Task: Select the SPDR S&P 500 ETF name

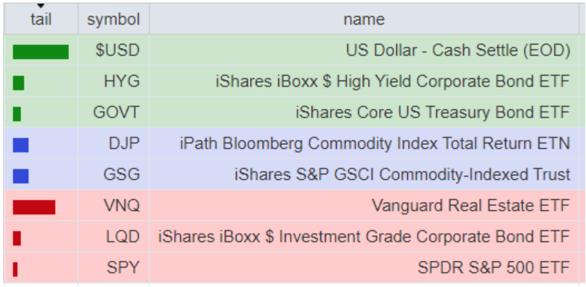Action: point(494,268)
